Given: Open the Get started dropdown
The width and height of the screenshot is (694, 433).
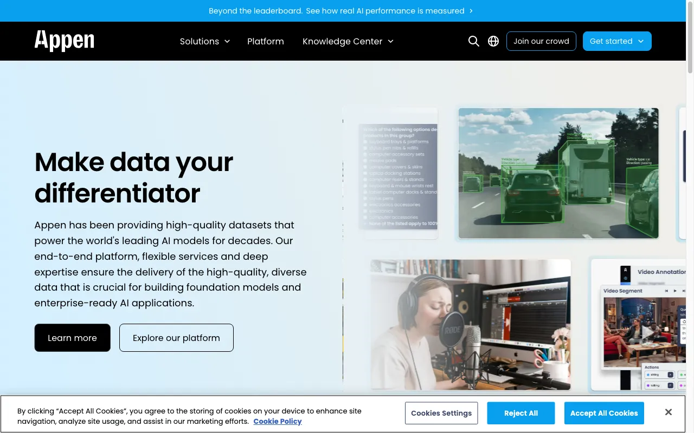Looking at the screenshot, I should (x=617, y=41).
